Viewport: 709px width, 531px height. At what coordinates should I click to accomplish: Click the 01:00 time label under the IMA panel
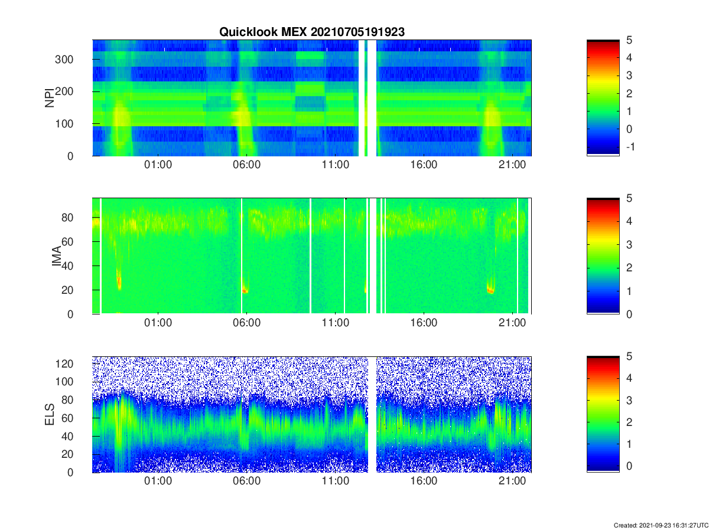tap(158, 323)
